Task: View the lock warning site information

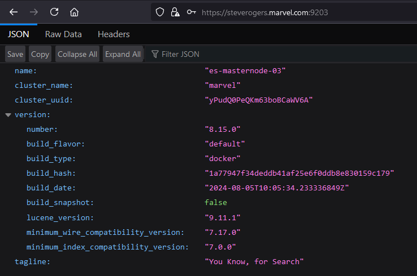Action: tap(175, 12)
